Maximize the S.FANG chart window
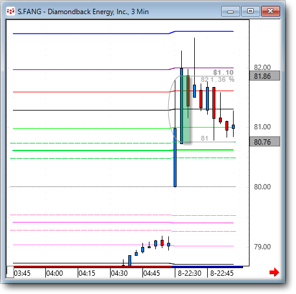296x294 pixels. pos(250,11)
